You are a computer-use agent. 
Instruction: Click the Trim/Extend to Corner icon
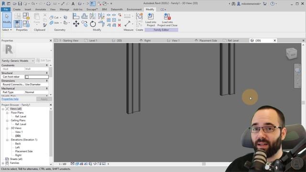[x=101, y=24]
